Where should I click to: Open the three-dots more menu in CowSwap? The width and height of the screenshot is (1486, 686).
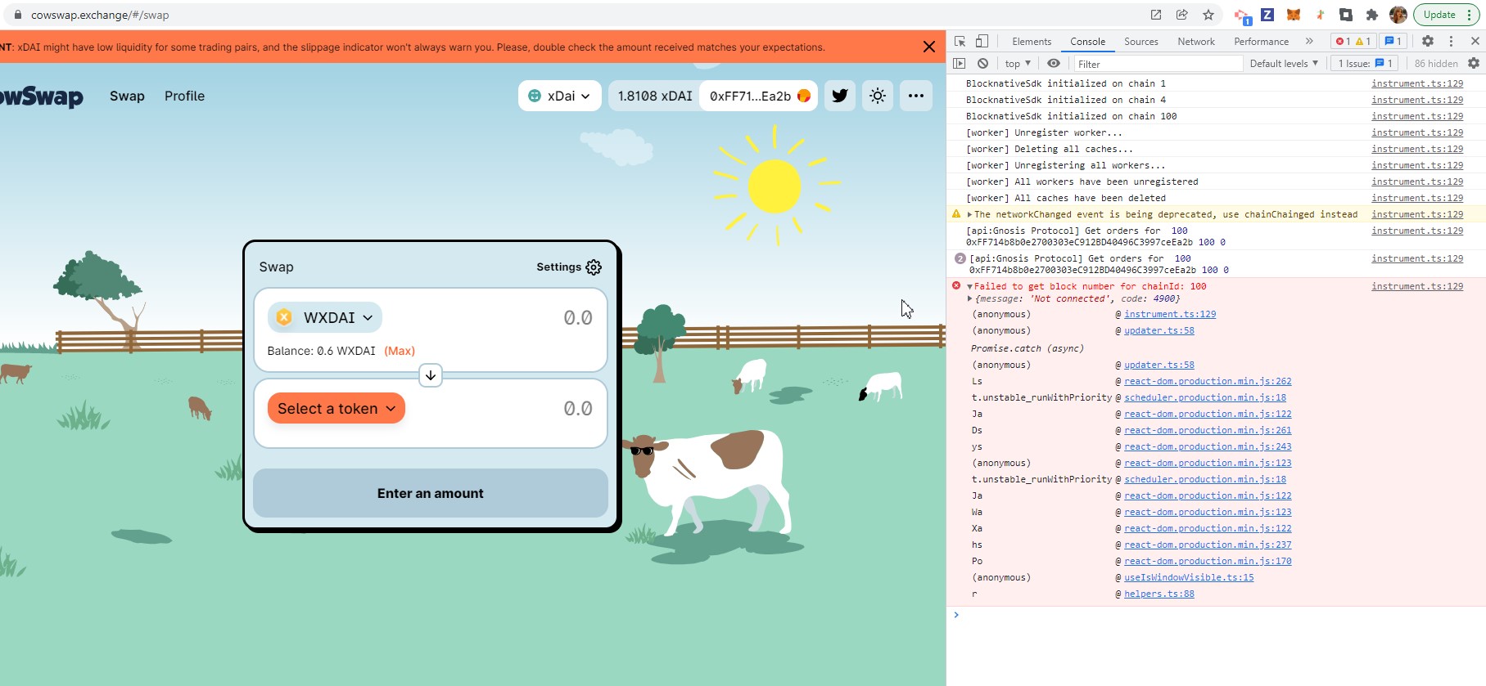[916, 96]
